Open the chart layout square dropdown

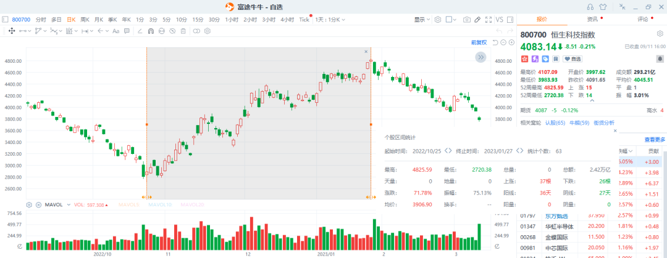(451, 20)
